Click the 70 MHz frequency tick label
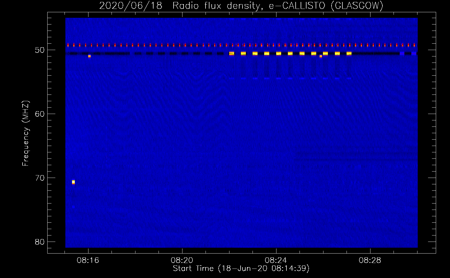 tap(40, 178)
